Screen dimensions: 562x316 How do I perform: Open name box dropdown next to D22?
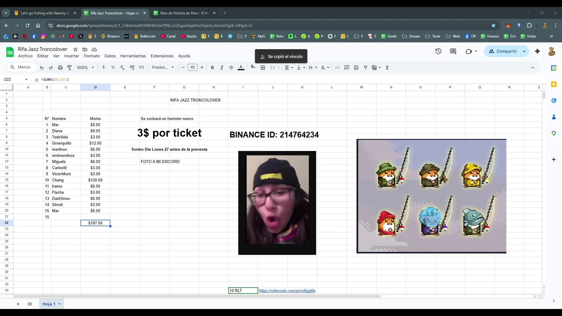[26, 79]
